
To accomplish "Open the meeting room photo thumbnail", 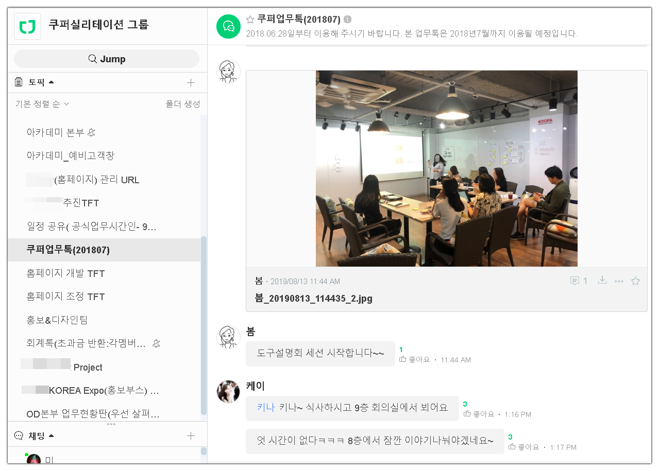I will coord(446,168).
